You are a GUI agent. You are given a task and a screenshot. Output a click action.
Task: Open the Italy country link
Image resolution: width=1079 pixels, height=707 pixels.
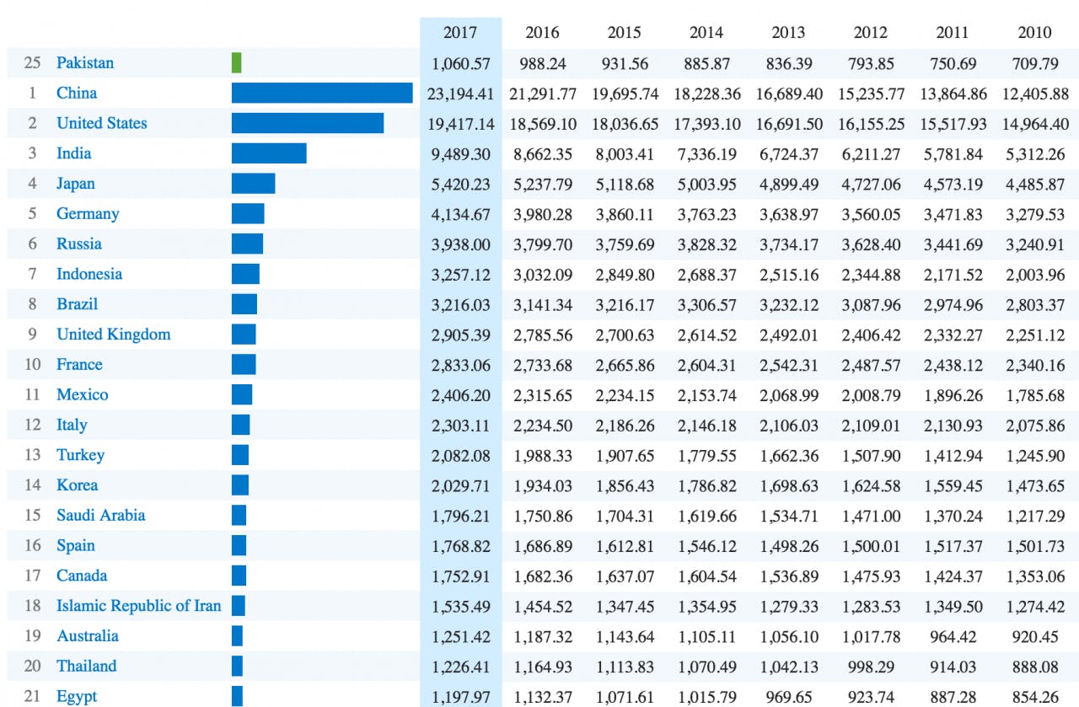[72, 425]
